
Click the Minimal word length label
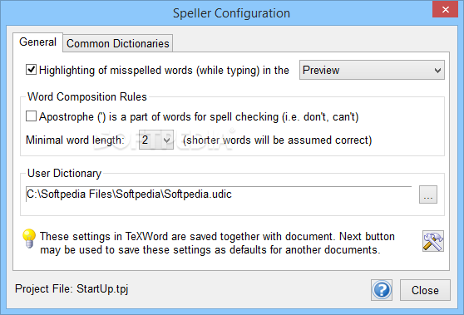pos(75,140)
